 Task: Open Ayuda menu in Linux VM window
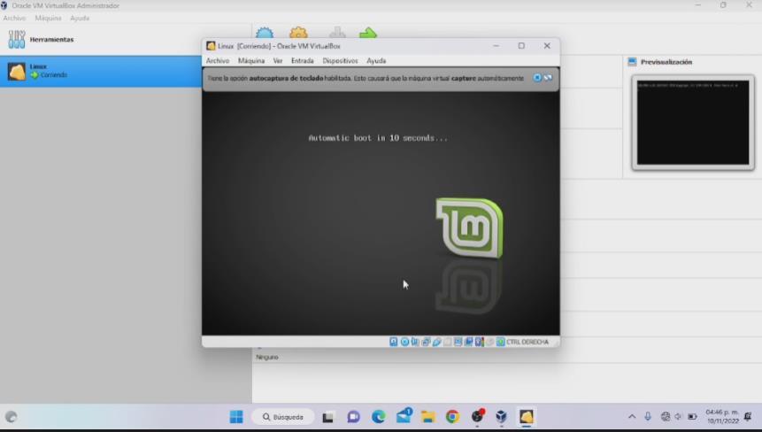click(376, 61)
